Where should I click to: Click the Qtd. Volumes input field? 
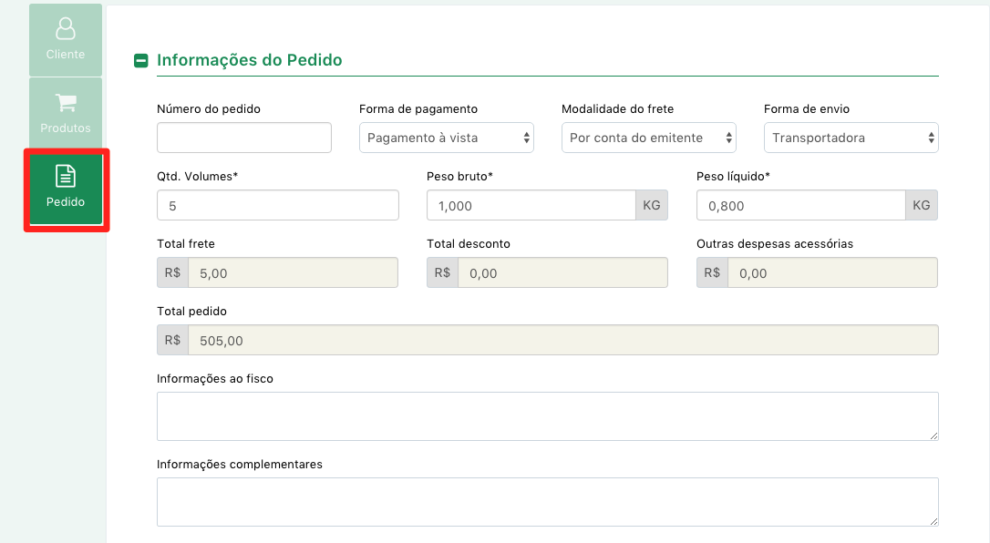(278, 205)
